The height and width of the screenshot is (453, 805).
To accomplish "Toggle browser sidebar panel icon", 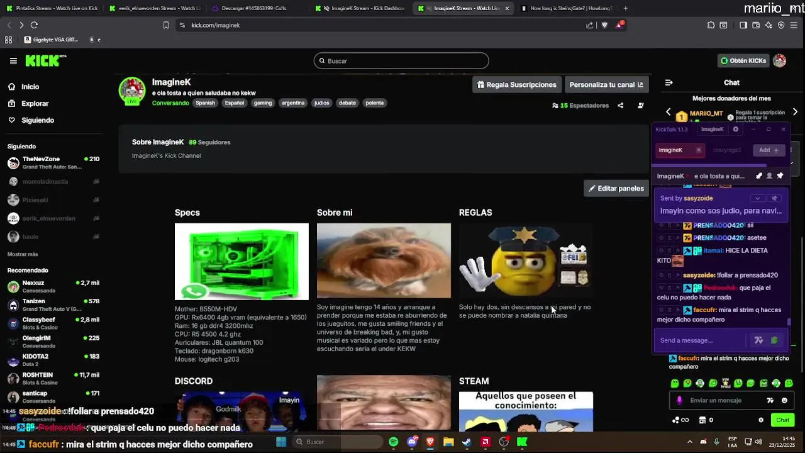I will click(x=743, y=25).
